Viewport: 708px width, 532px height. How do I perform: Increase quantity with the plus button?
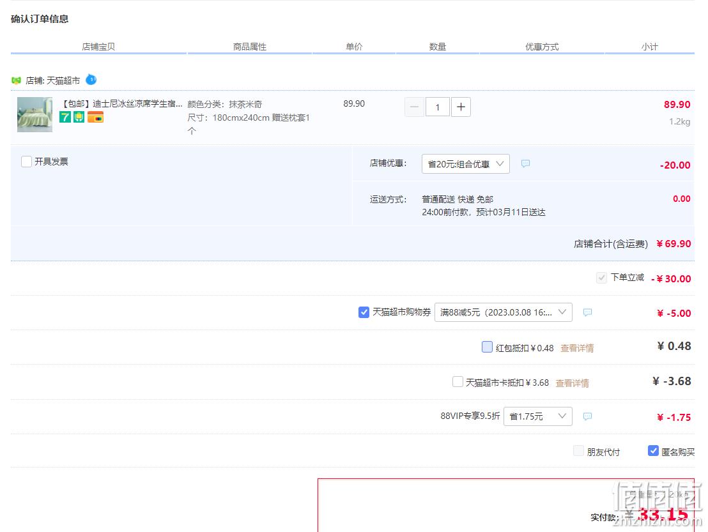pyautogui.click(x=461, y=107)
